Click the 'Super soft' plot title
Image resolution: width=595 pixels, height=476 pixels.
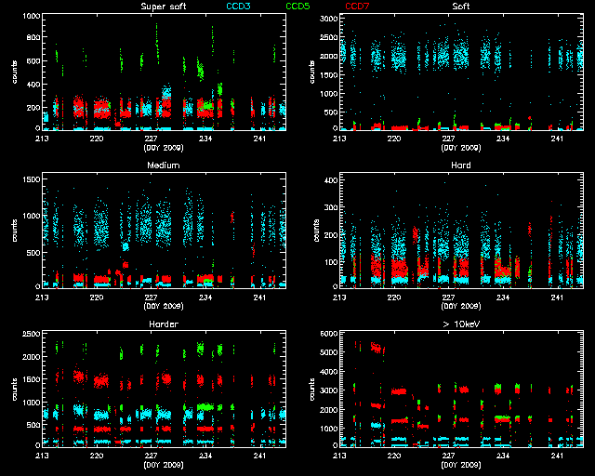[162, 7]
